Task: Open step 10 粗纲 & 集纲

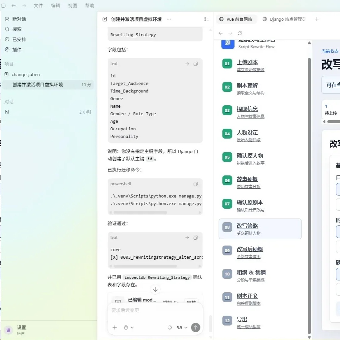Action: (260, 276)
